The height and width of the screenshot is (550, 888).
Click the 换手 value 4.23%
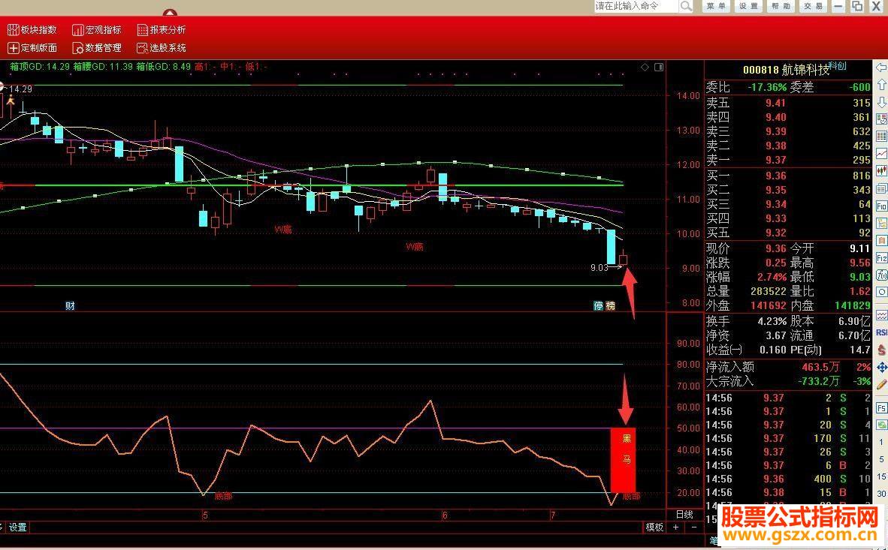coord(772,321)
